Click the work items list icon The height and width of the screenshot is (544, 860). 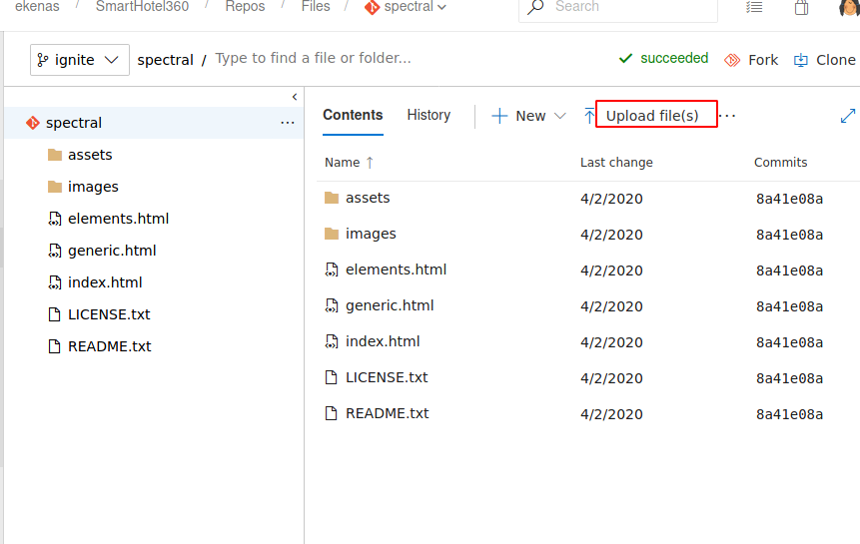pos(754,8)
